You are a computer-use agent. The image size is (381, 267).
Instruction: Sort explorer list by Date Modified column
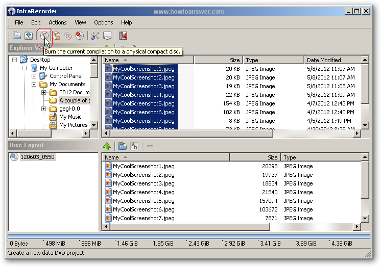[333, 60]
